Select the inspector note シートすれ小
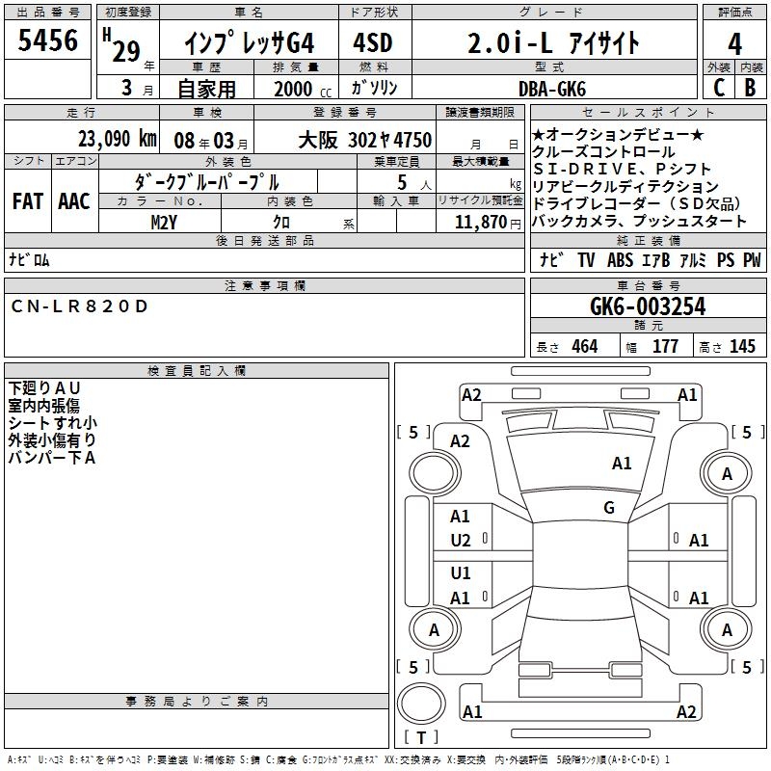 click(x=53, y=423)
